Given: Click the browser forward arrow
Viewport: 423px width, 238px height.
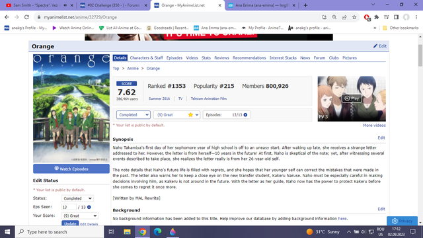Looking at the screenshot, I should point(17,17).
